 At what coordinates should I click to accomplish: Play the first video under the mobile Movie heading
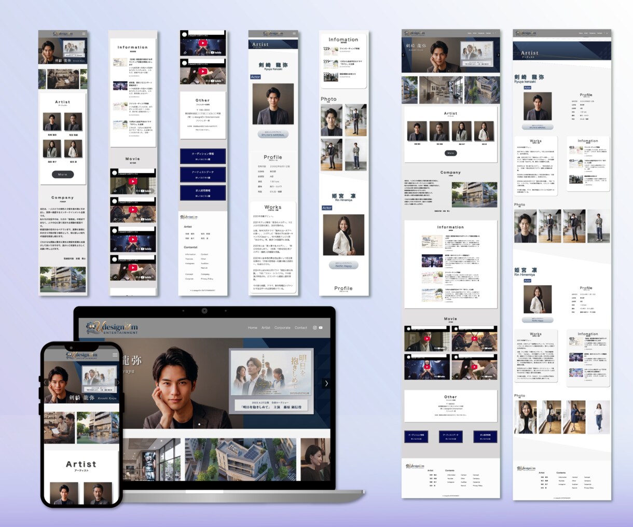point(133,182)
